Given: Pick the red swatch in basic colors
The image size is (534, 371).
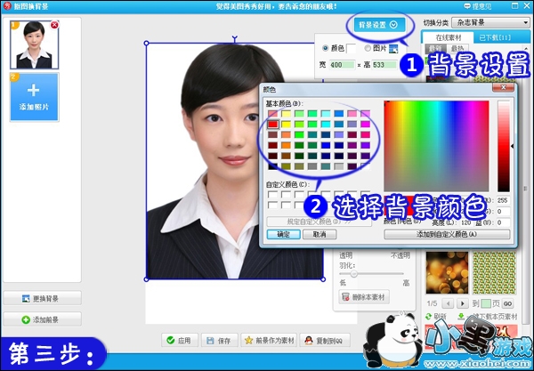Looking at the screenshot, I should click(273, 125).
